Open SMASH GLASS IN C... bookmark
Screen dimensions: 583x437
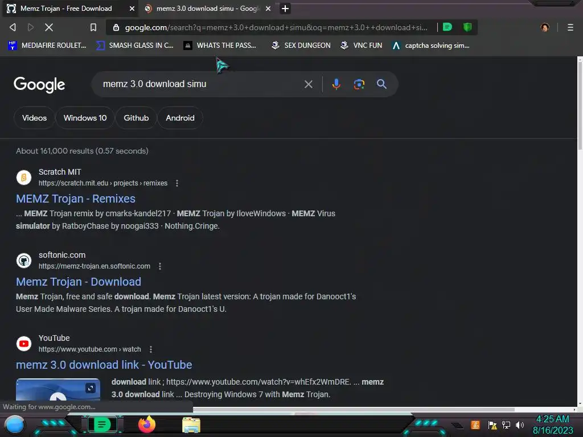[134, 46]
